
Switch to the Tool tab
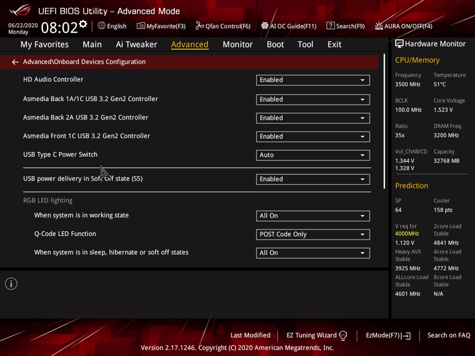[305, 45]
